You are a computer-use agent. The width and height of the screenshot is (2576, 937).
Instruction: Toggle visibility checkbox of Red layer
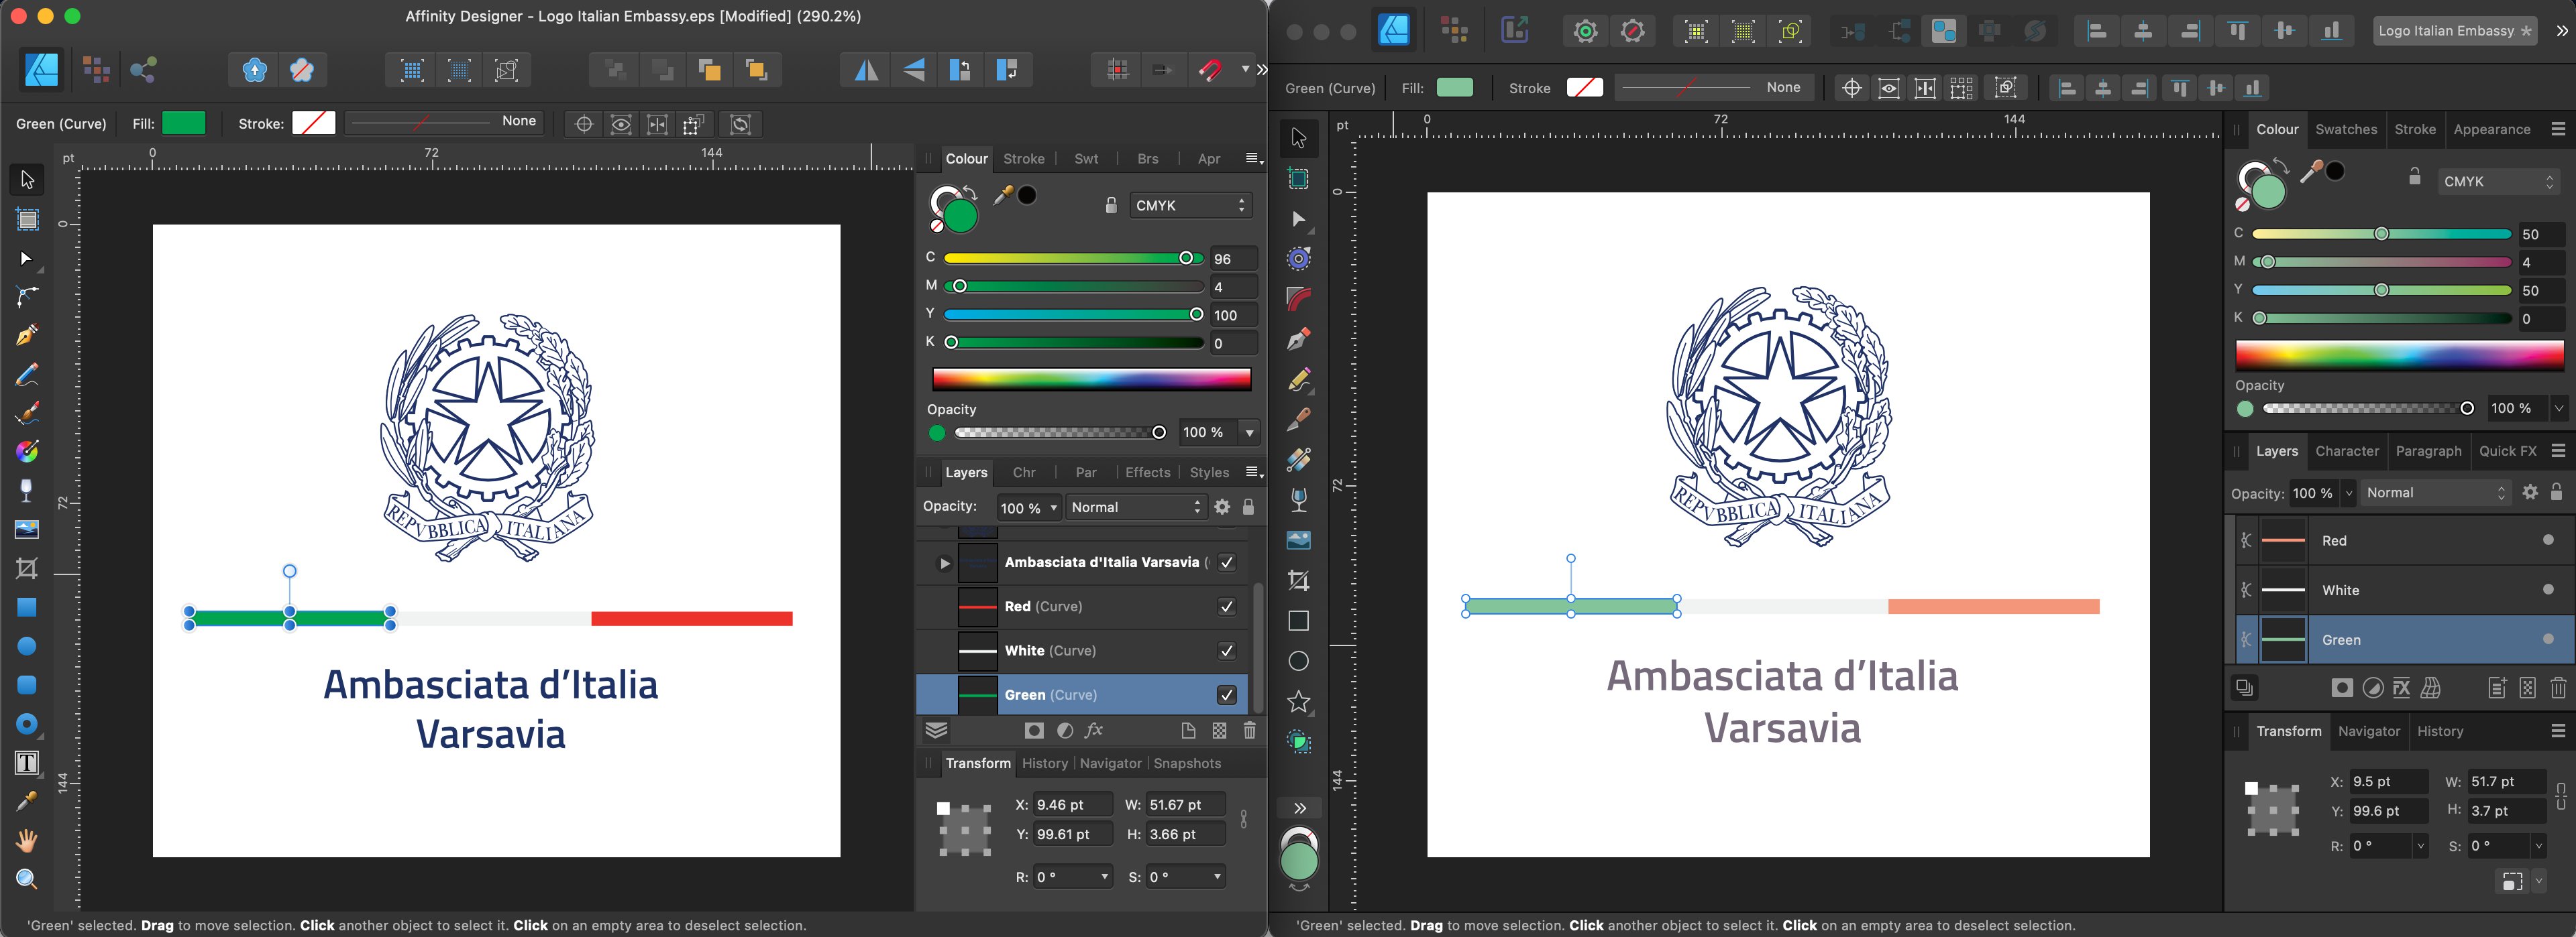click(x=1226, y=607)
